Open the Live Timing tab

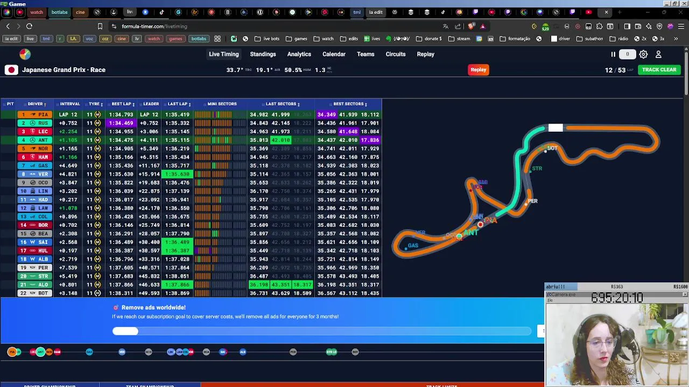point(224,54)
